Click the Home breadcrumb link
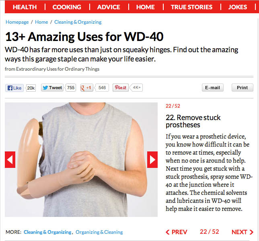 pyautogui.click(x=41, y=22)
